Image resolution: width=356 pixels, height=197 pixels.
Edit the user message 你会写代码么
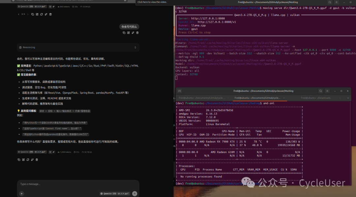pyautogui.click(x=129, y=33)
